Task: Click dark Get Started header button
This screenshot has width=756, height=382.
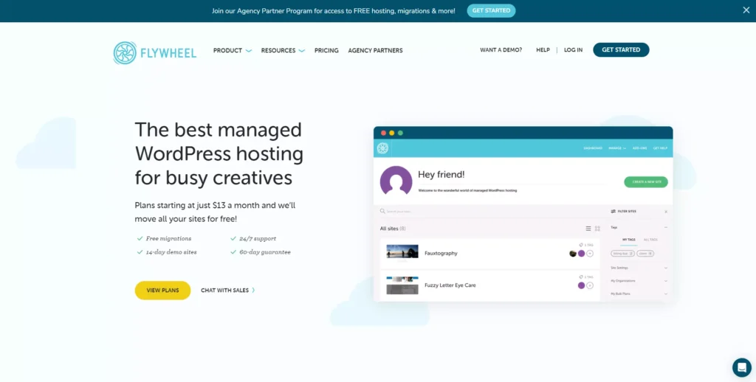Action: pyautogui.click(x=621, y=49)
